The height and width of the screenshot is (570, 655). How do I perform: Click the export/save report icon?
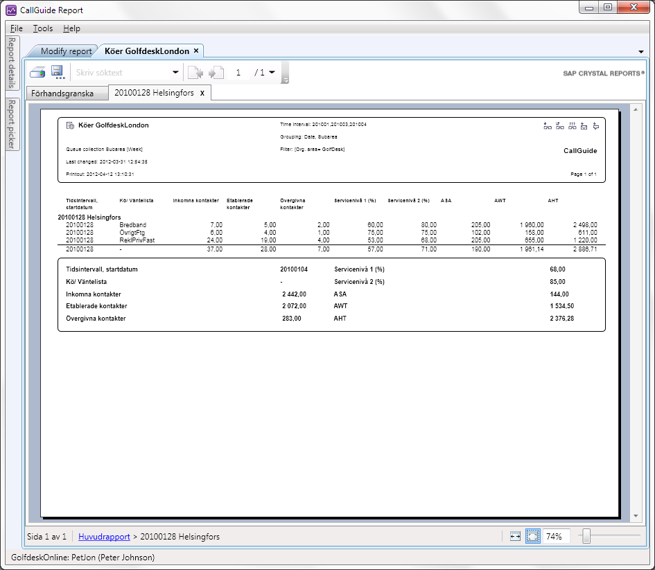point(57,73)
